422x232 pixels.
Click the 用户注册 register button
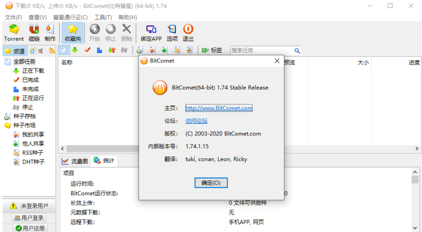[x=30, y=228]
